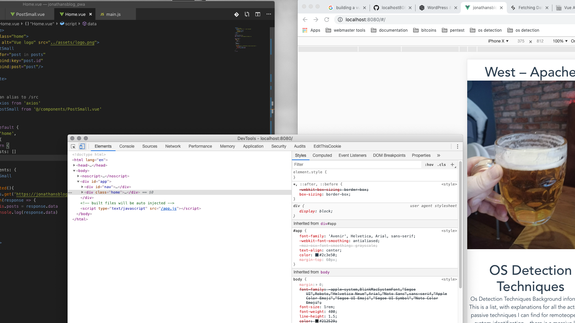The image size is (575, 323).
Task: Open the DevTools three-dot customize menu
Action: [x=457, y=146]
